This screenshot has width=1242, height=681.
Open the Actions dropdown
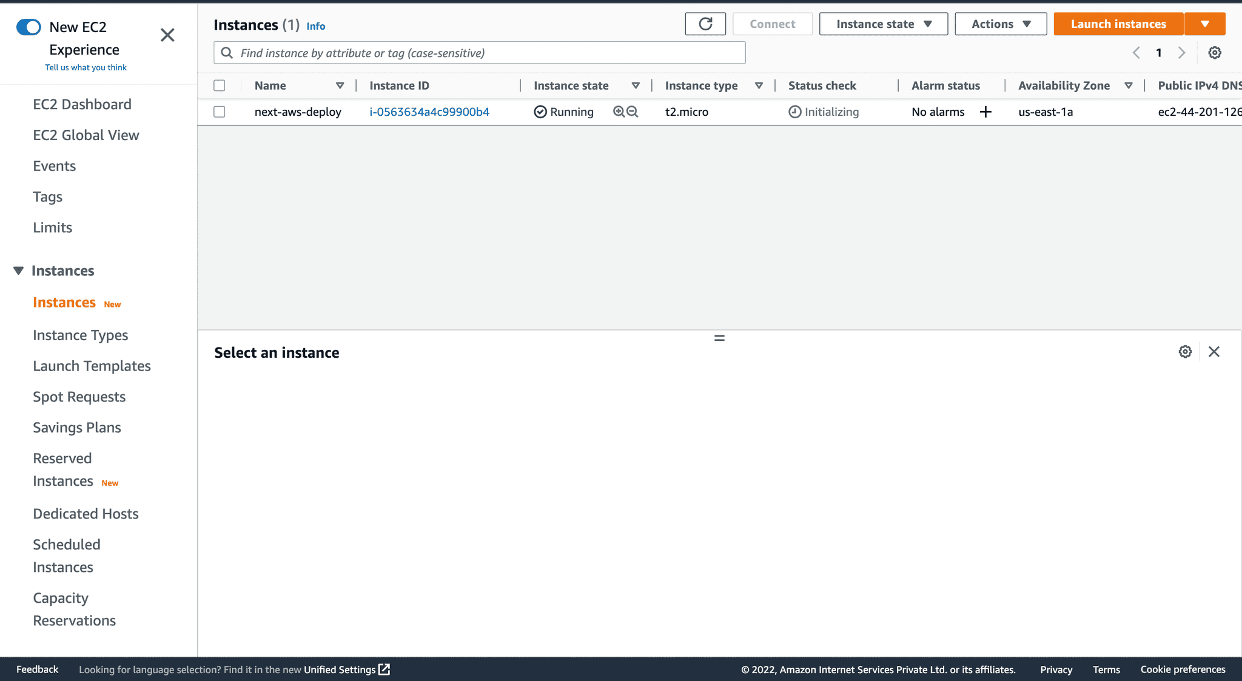point(1000,24)
